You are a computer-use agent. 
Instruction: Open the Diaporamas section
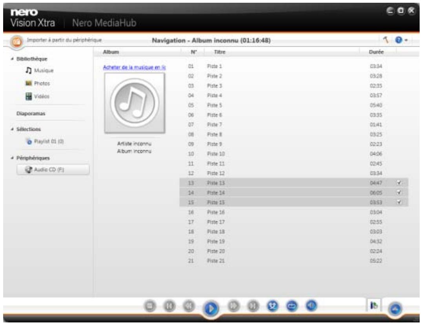click(x=31, y=114)
